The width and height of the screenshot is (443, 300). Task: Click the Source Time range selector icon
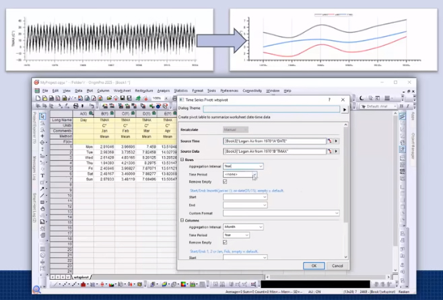tap(330, 141)
